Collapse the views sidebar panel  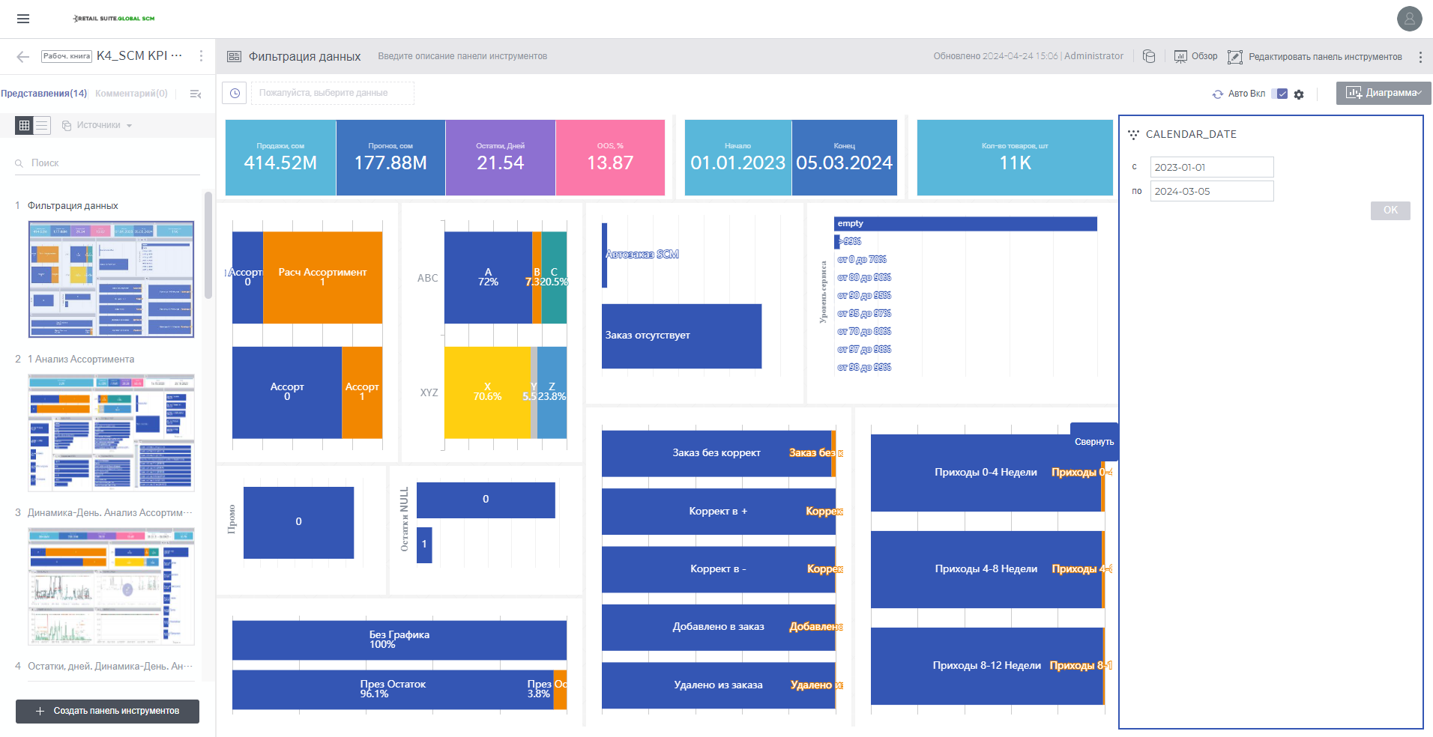tap(196, 94)
